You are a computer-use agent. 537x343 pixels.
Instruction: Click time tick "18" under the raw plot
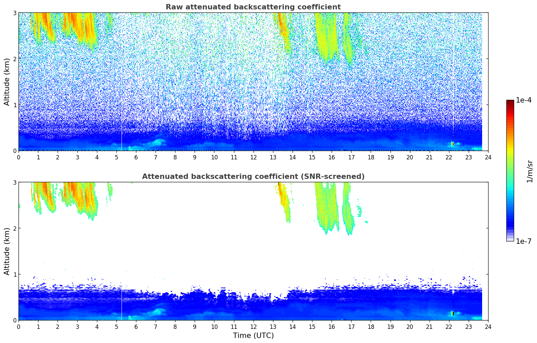click(371, 157)
